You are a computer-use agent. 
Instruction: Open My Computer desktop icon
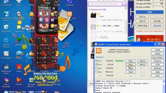pyautogui.click(x=6, y=3)
